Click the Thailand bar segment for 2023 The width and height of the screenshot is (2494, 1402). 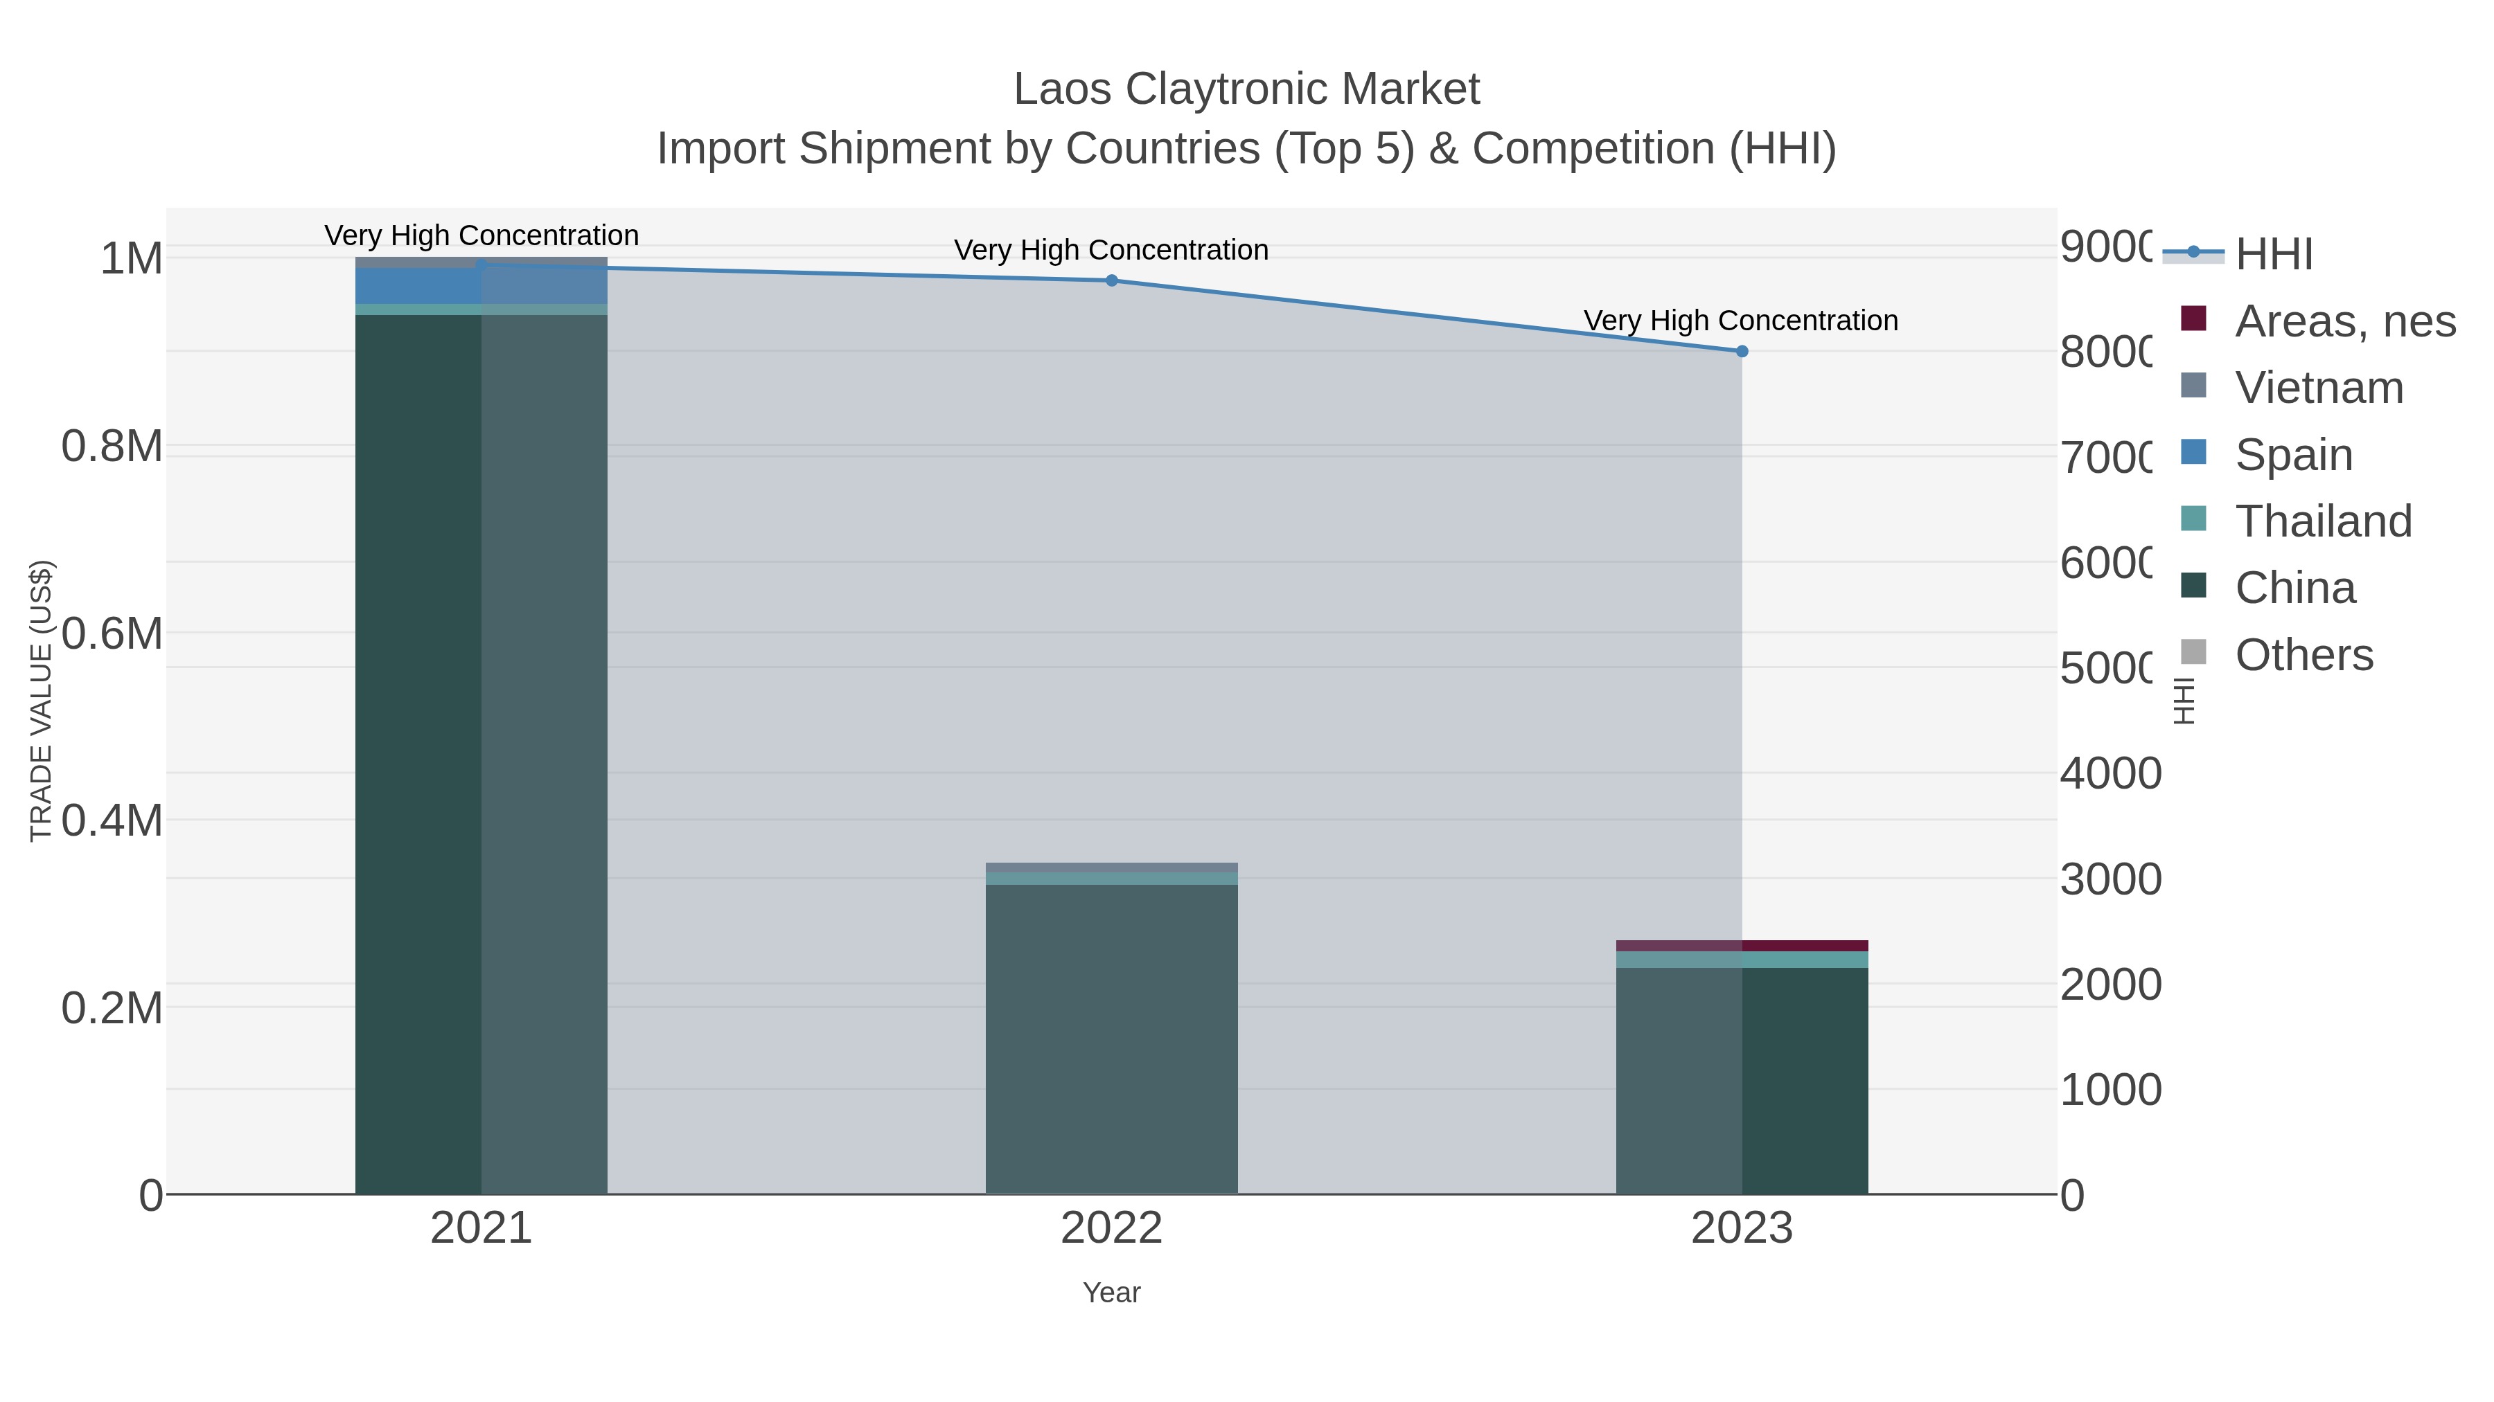(x=1742, y=960)
